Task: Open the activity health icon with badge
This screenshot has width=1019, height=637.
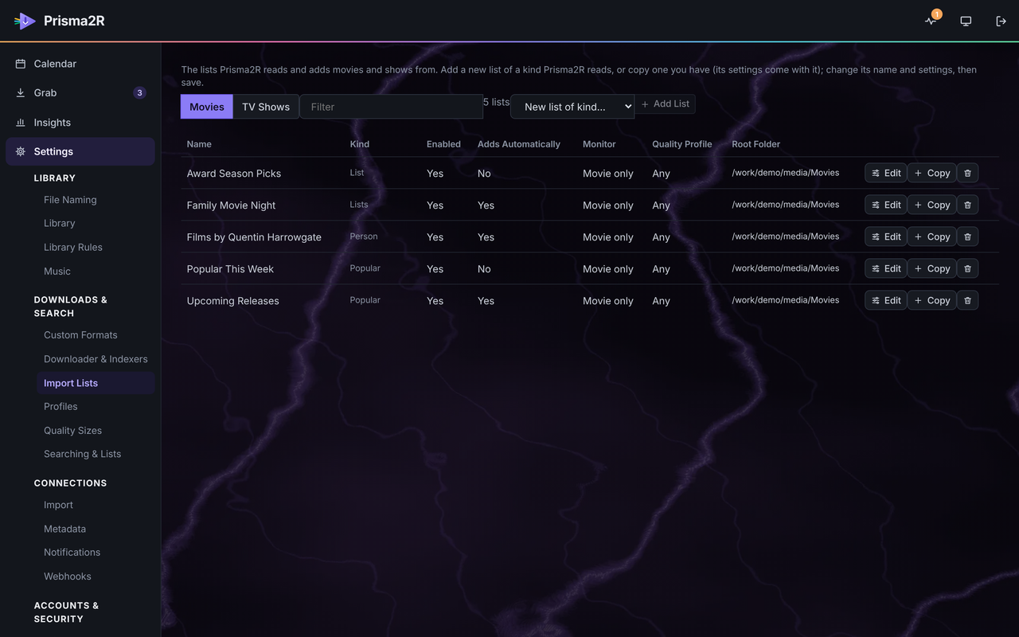Action: pyautogui.click(x=931, y=21)
